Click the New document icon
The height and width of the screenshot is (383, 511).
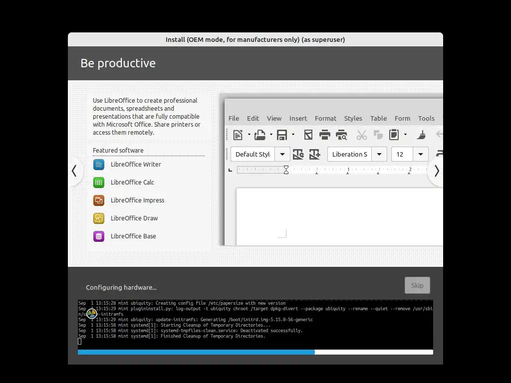238,135
